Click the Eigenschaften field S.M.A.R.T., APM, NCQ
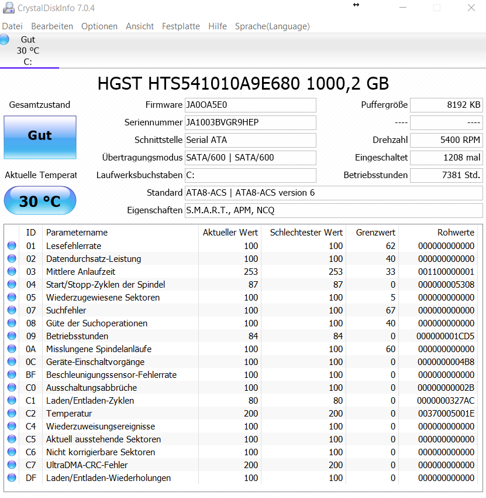Image resolution: width=486 pixels, height=498 pixels. 334,210
